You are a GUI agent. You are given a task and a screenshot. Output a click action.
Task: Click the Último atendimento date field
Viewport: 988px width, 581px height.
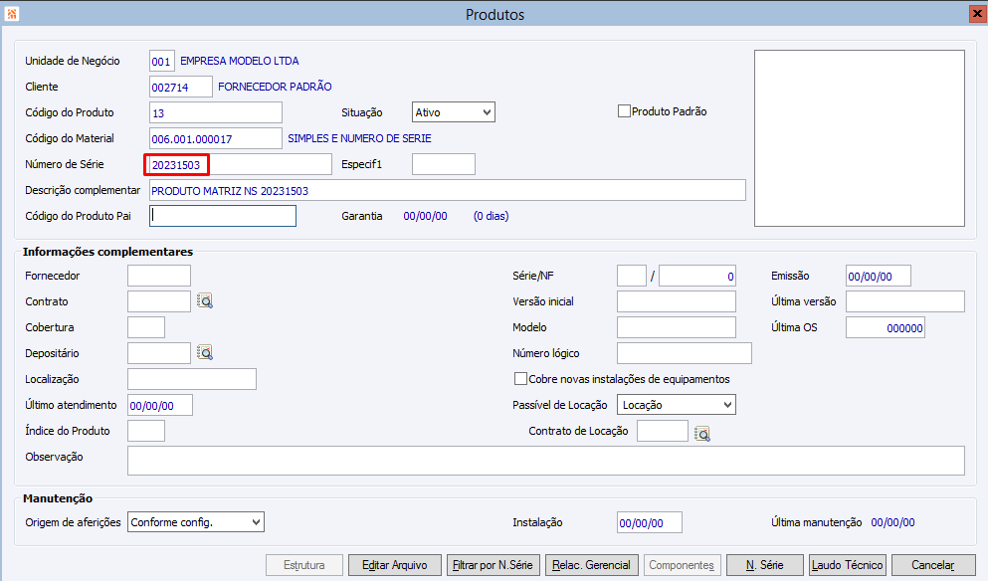[x=160, y=405]
